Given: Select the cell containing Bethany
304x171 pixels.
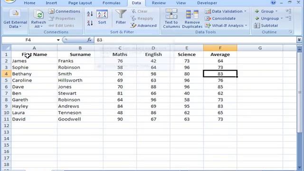Looking at the screenshot, I should tap(34, 74).
